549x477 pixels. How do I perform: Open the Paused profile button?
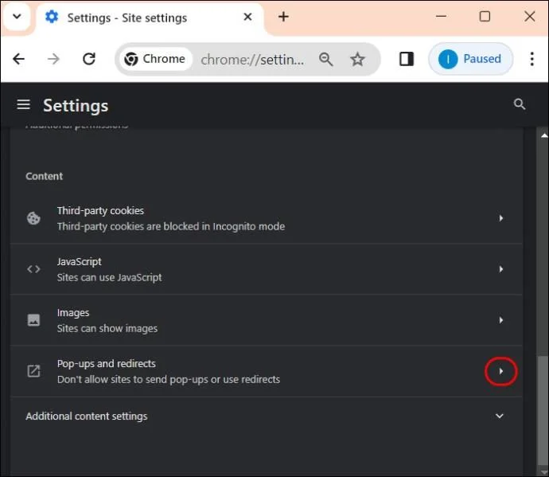[471, 59]
